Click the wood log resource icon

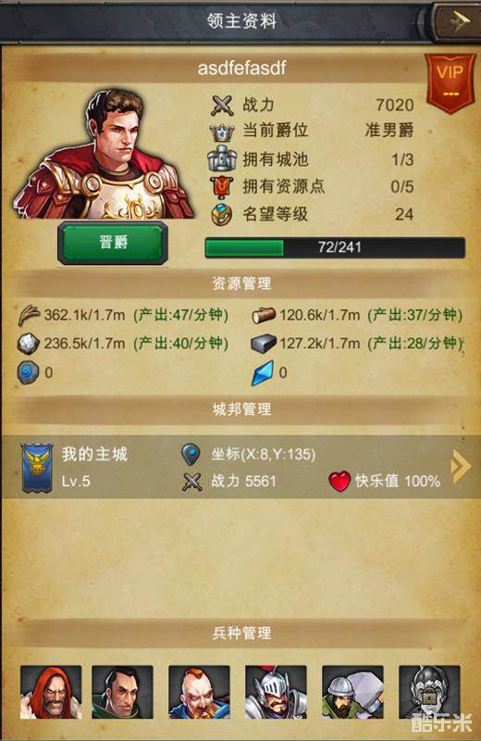[x=264, y=315]
